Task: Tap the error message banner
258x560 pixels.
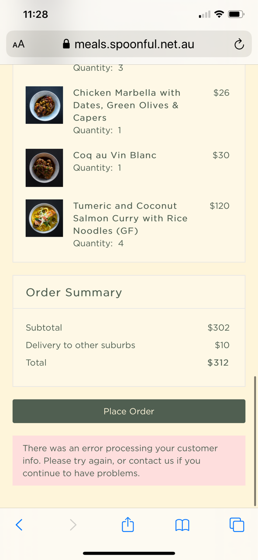Action: tap(129, 461)
